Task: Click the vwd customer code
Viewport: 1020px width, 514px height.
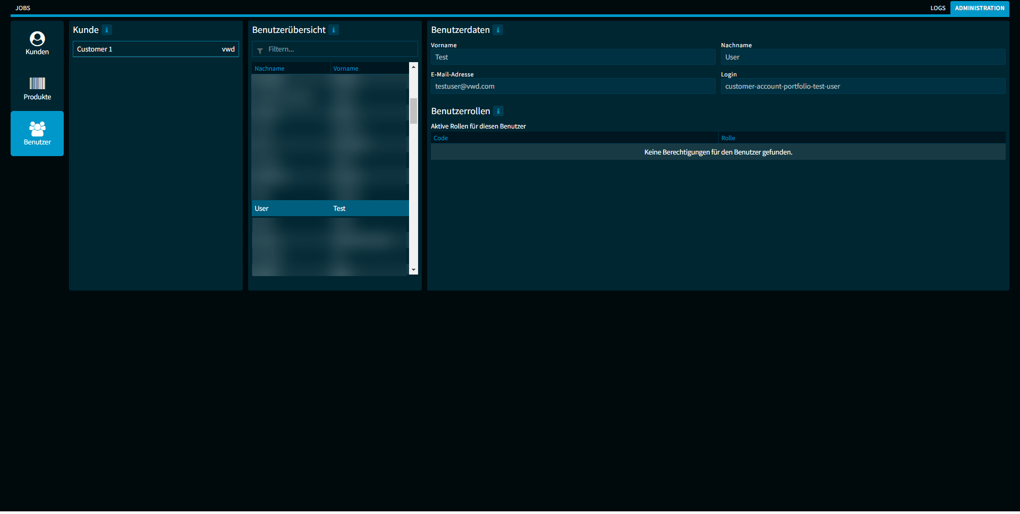Action: point(228,49)
